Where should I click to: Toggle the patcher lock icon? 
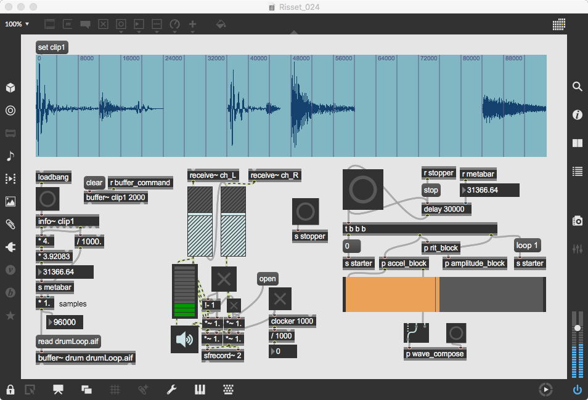click(10, 389)
